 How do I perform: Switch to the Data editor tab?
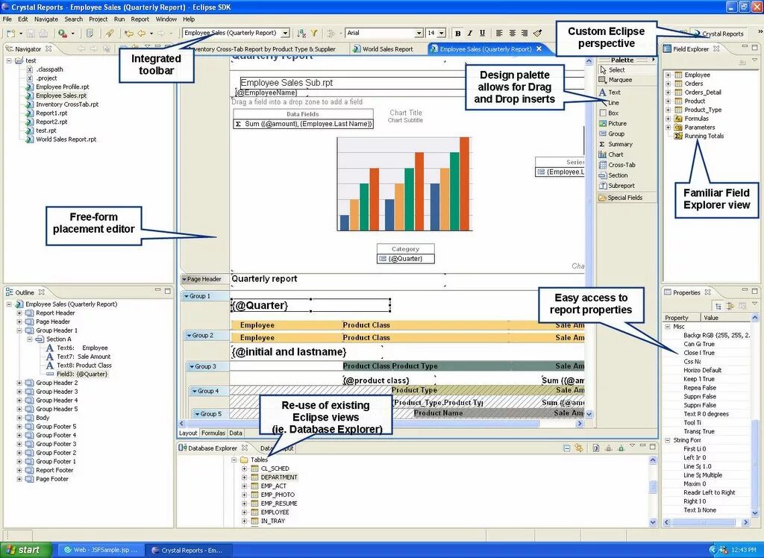(236, 433)
